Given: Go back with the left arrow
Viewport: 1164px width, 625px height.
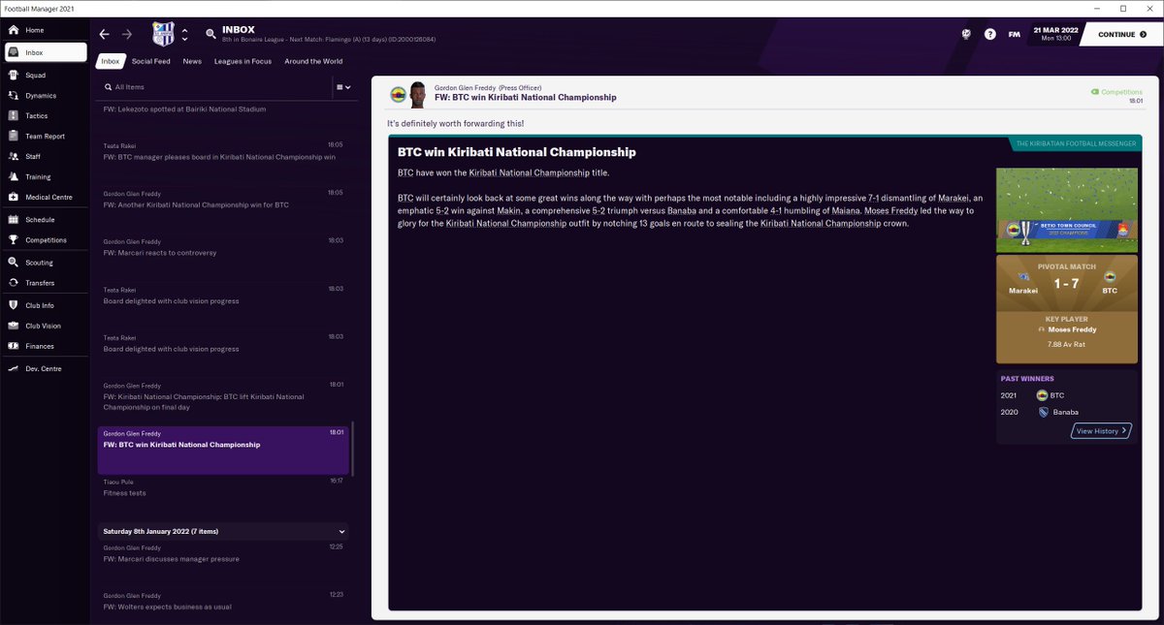Looking at the screenshot, I should pos(105,34).
